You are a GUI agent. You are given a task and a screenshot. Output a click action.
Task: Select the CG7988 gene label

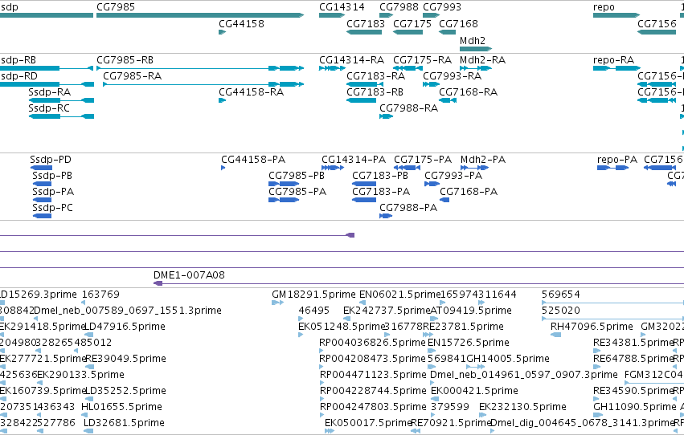(399, 7)
